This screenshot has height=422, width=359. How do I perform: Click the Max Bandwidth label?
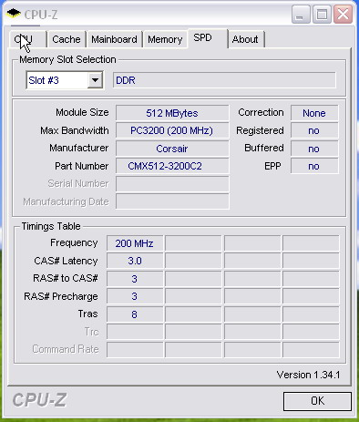tap(75, 130)
